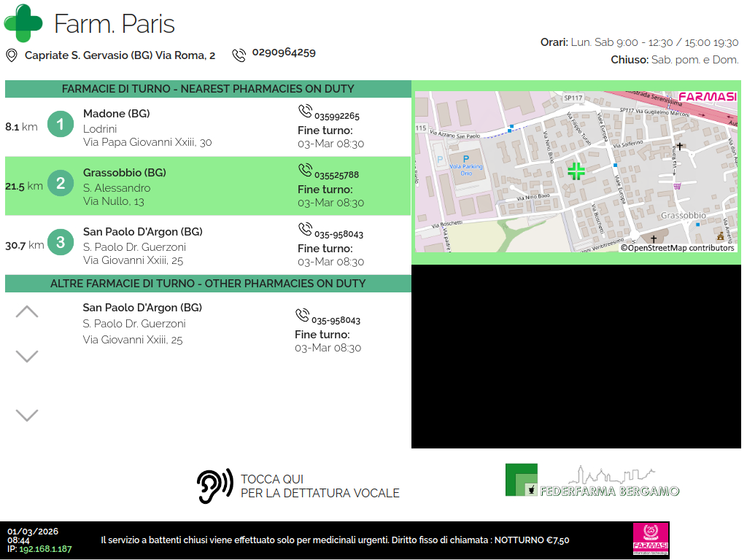Click the Federfarma Bergamo logo
747x560 pixels.
(x=592, y=481)
